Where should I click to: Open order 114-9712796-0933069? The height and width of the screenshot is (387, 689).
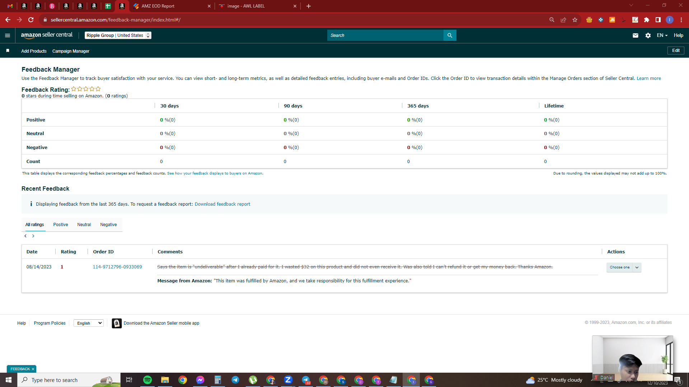click(x=117, y=267)
